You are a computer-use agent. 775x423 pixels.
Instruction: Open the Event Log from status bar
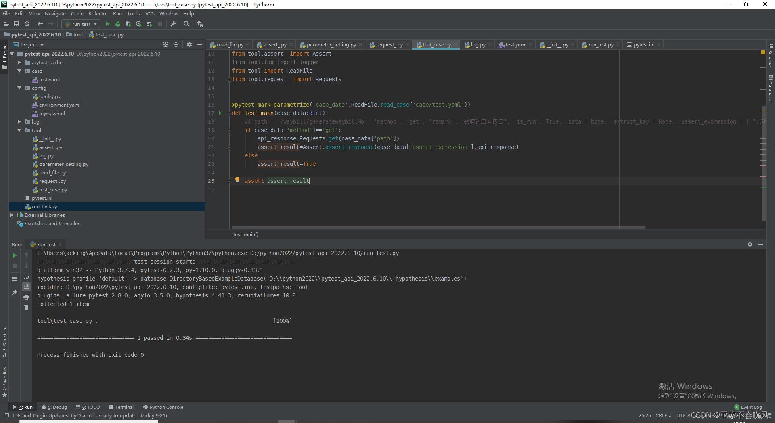pyautogui.click(x=748, y=407)
